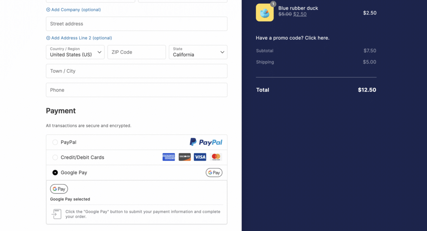Click the ZIP Code input field

coord(136,52)
